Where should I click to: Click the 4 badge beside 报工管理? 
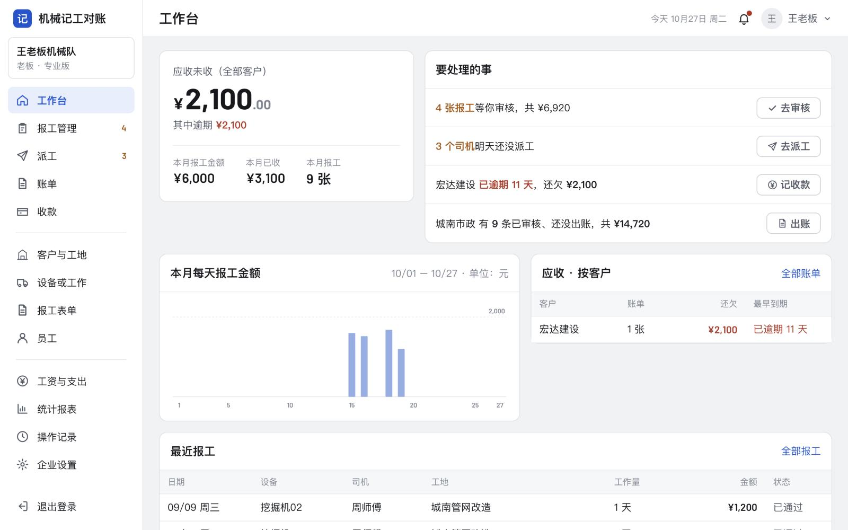(x=124, y=128)
